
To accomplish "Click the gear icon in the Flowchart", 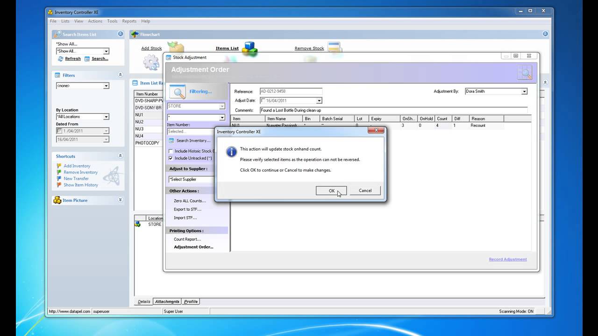I will 151,63.
